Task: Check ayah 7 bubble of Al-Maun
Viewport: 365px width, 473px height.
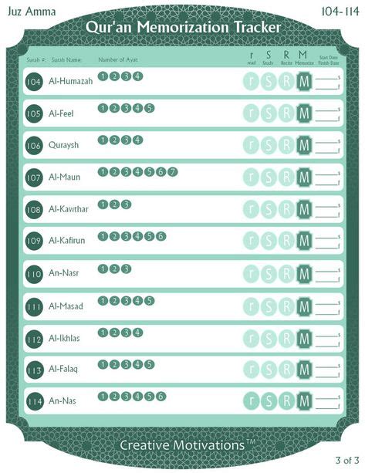Action: pos(173,172)
